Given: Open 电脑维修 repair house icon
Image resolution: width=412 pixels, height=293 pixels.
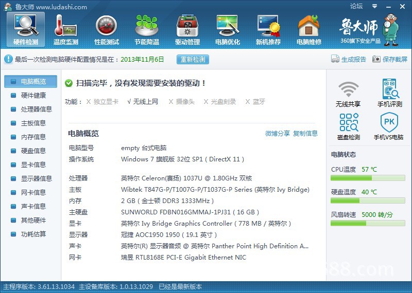Looking at the screenshot, I should point(308,29).
